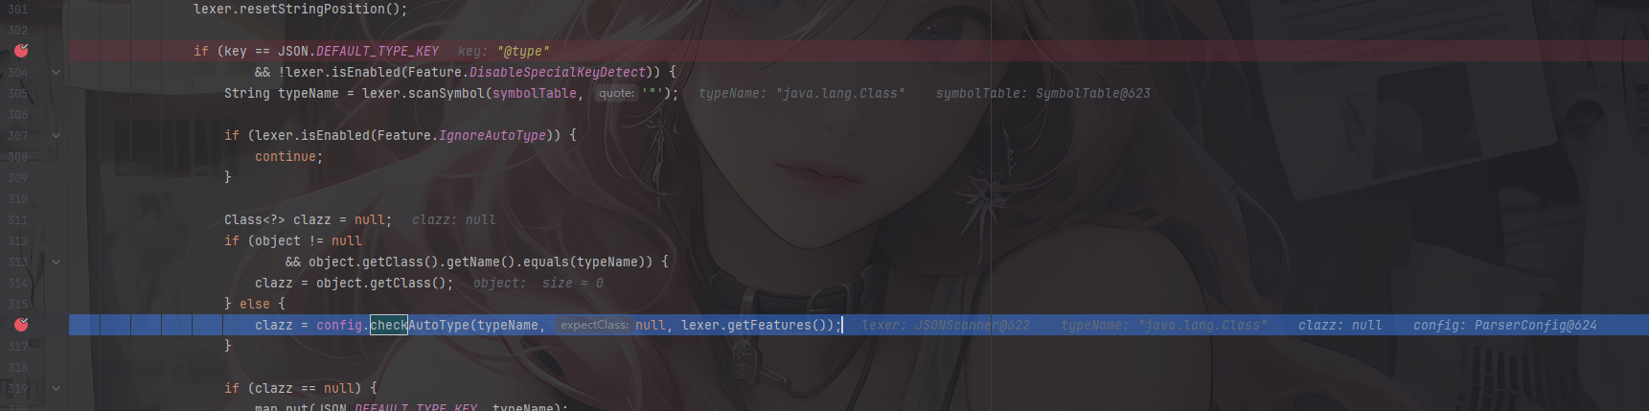
Task: Click the IgnoreAutoType feature constant
Action: (492, 135)
